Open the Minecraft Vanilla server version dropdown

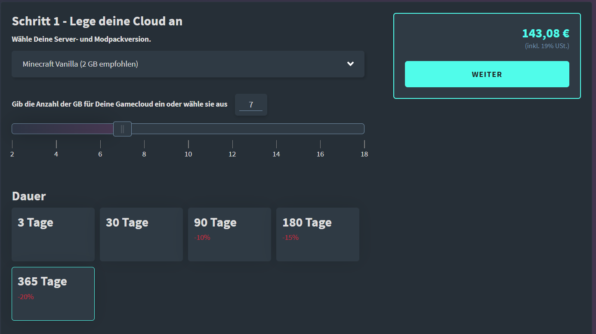pos(188,64)
